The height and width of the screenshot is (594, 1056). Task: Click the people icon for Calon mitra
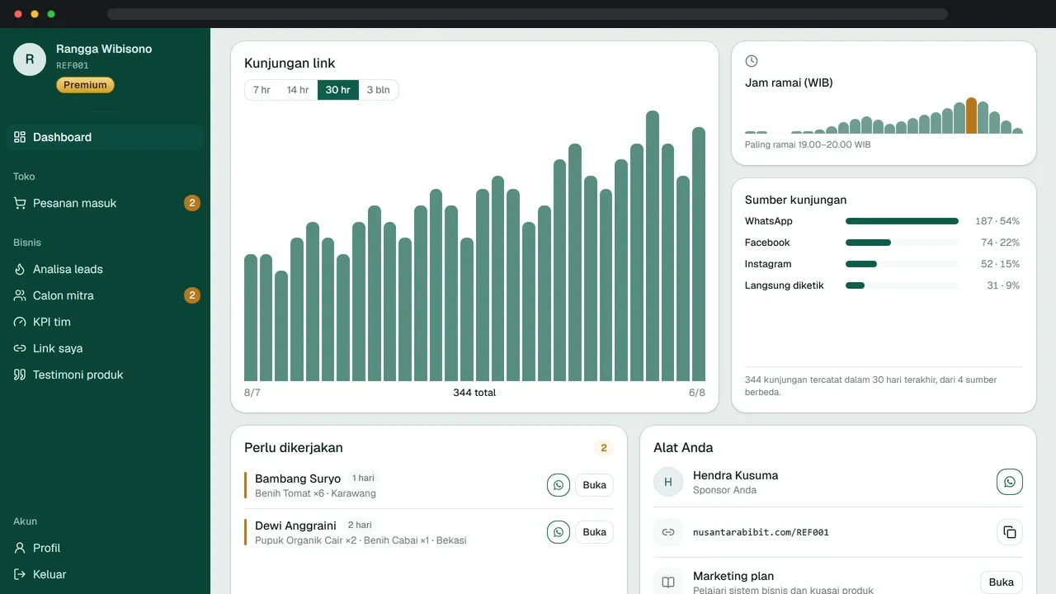point(20,295)
